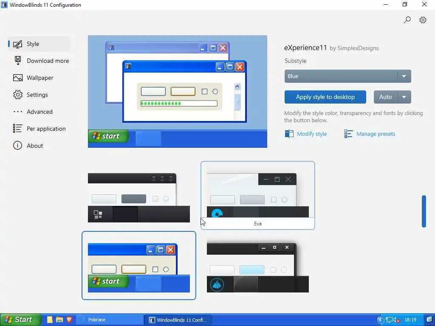
Task: Click the large eXperience11 preview image
Action: point(178,92)
